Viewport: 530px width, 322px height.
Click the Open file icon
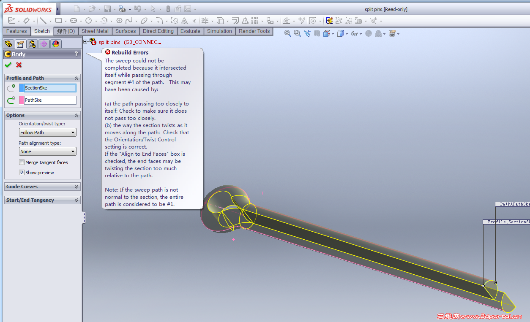pyautogui.click(x=92, y=9)
